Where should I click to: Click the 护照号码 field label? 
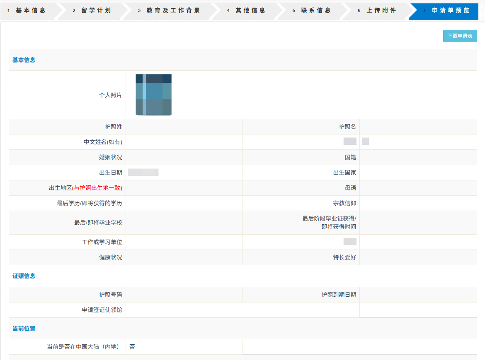coord(110,295)
